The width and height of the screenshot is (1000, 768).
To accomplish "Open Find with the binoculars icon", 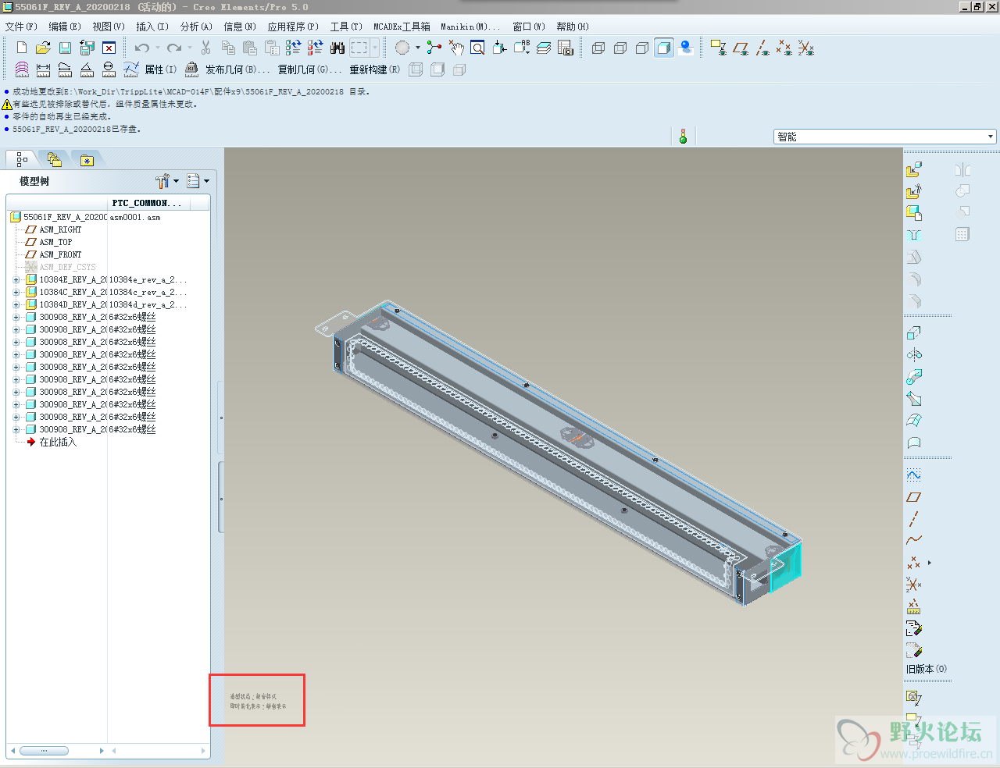I will click(337, 48).
